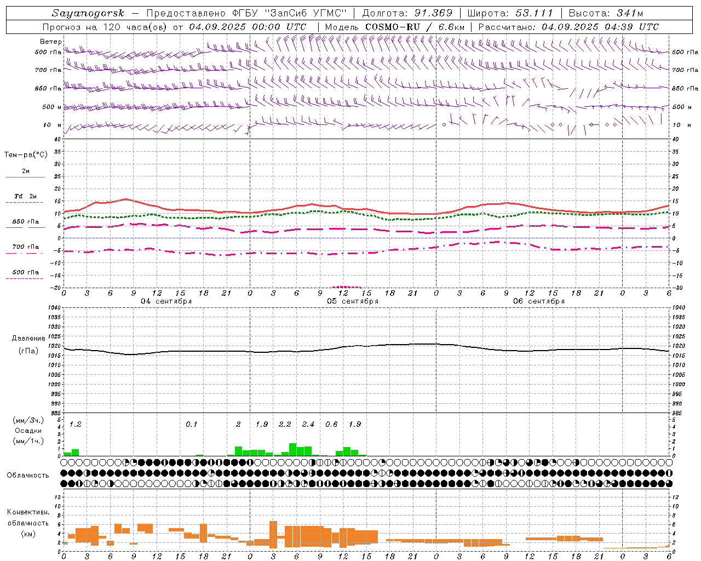Click the Sayanogorsk station title
The height and width of the screenshot is (561, 701).
click(88, 13)
